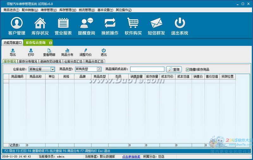
Task: Click 商品分布 chart toolbar icon
Action: (x=67, y=52)
